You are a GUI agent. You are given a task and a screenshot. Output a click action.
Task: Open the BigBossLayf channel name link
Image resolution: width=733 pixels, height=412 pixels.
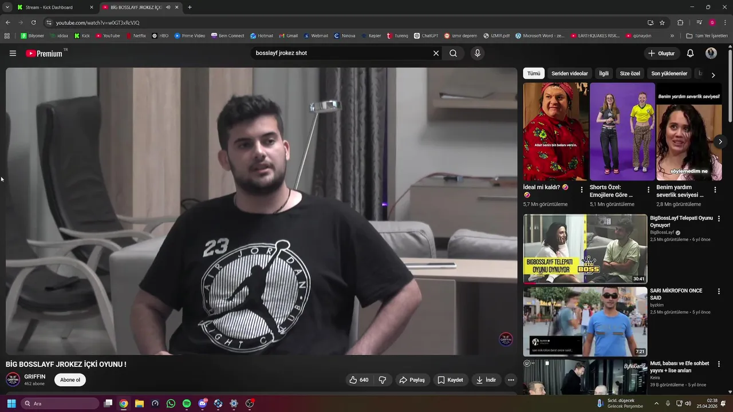click(662, 232)
